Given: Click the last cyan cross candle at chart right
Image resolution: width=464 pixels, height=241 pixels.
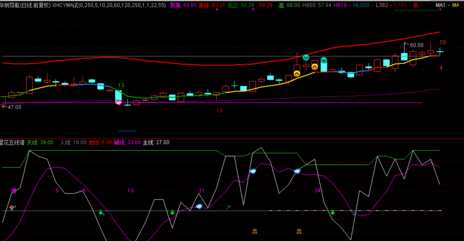Looking at the screenshot, I should [440, 52].
